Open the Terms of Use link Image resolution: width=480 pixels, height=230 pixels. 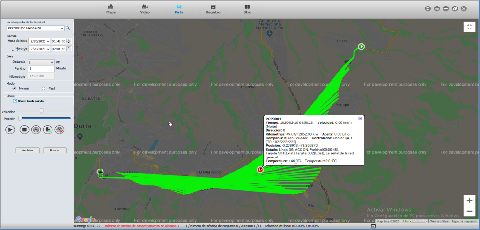(x=439, y=221)
